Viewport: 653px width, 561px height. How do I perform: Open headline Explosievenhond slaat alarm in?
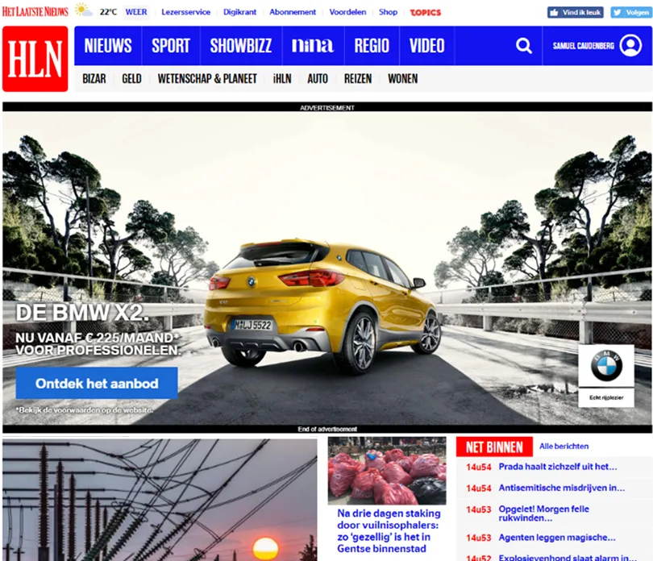click(x=568, y=558)
